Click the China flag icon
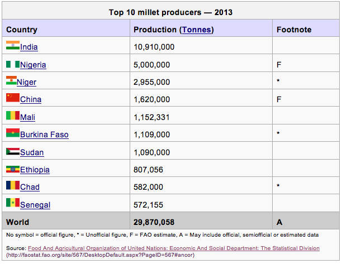 pyautogui.click(x=12, y=99)
